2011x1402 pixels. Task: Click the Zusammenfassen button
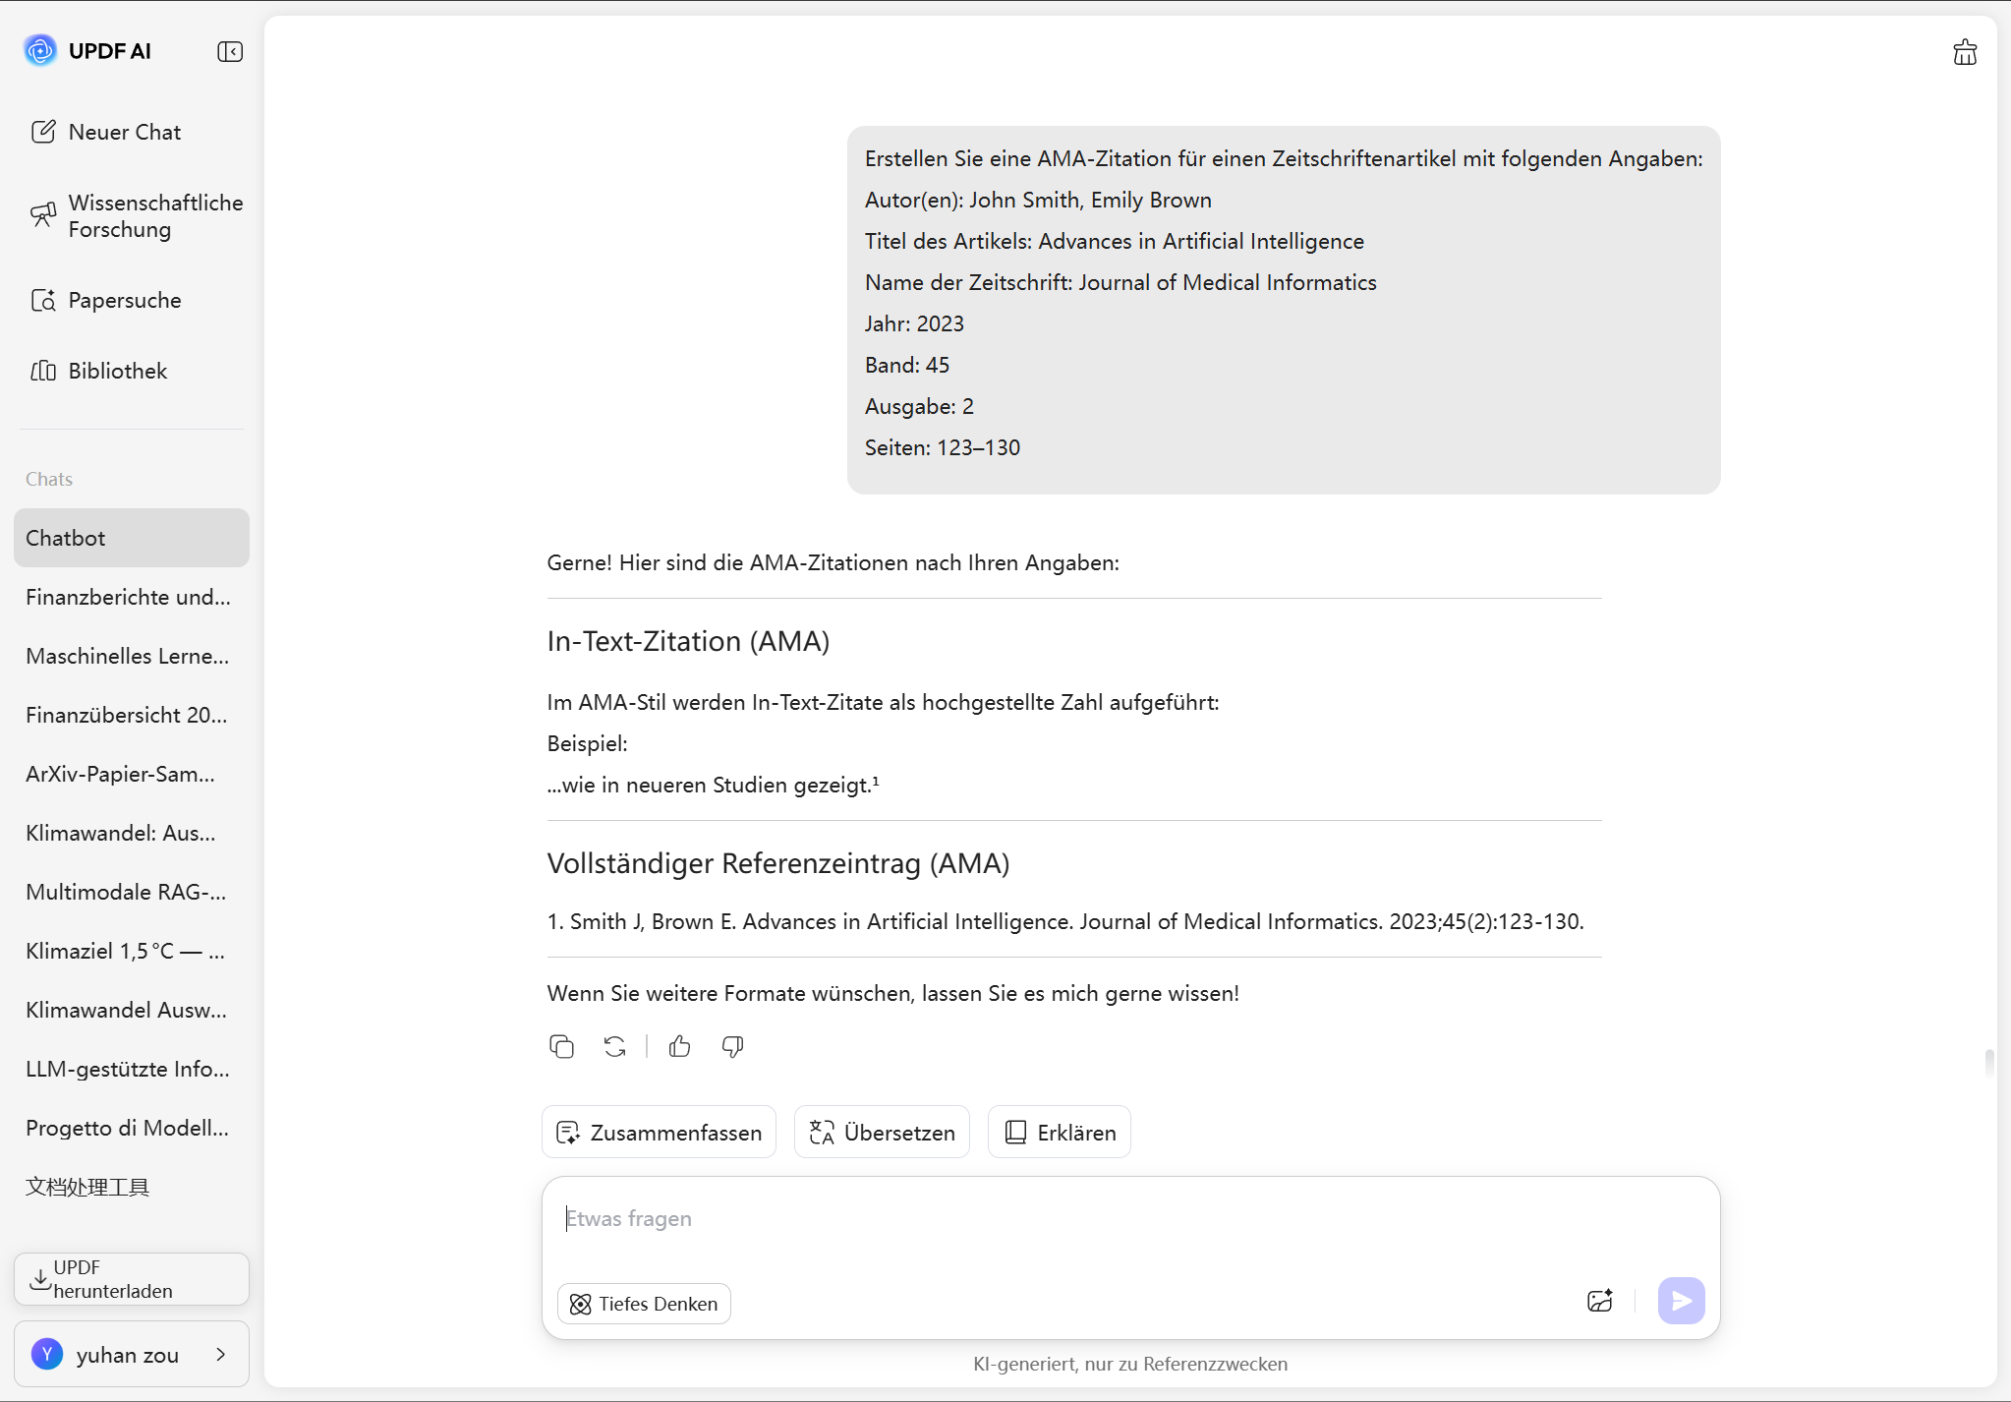point(659,1132)
